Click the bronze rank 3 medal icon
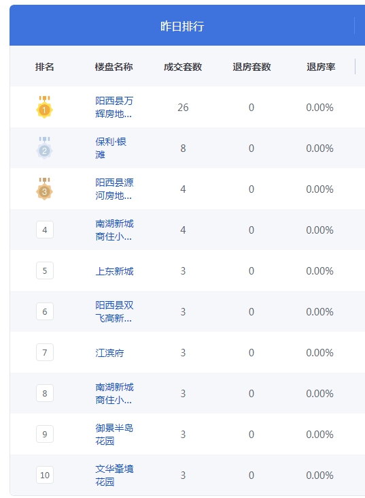The image size is (365, 498). [x=44, y=189]
